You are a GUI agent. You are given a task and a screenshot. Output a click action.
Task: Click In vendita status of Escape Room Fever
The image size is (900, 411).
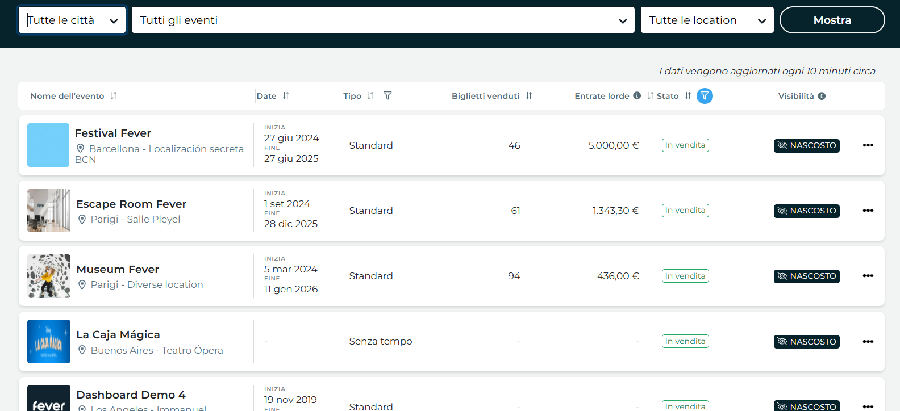click(685, 211)
